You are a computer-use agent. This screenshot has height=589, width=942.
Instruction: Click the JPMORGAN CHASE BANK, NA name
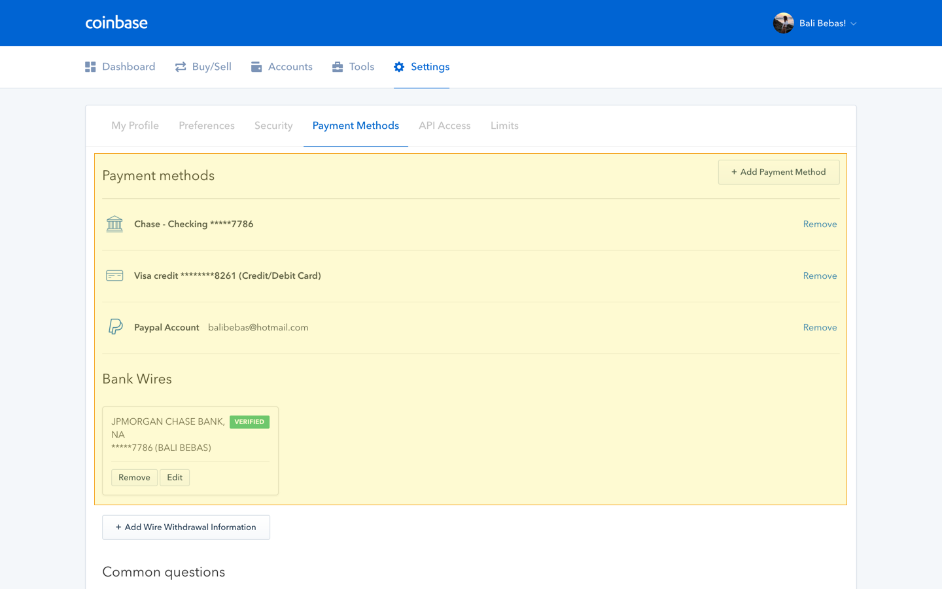point(168,428)
